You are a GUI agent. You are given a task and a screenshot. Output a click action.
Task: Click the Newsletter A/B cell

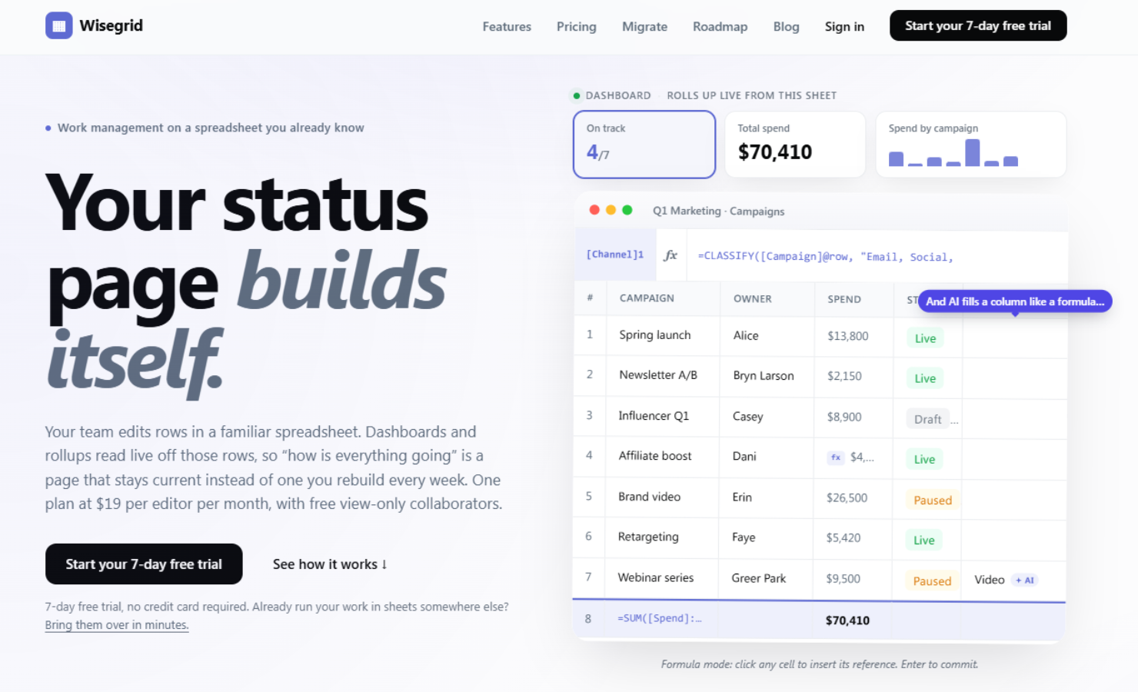(663, 376)
